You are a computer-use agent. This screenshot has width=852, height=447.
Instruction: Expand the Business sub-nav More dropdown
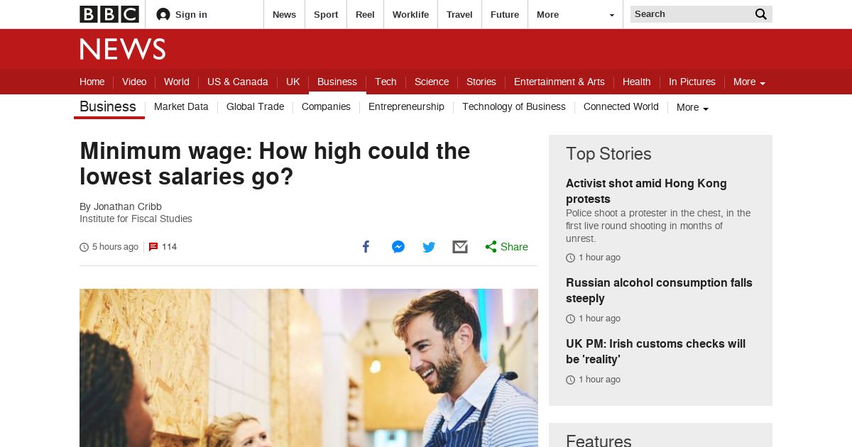pyautogui.click(x=692, y=107)
